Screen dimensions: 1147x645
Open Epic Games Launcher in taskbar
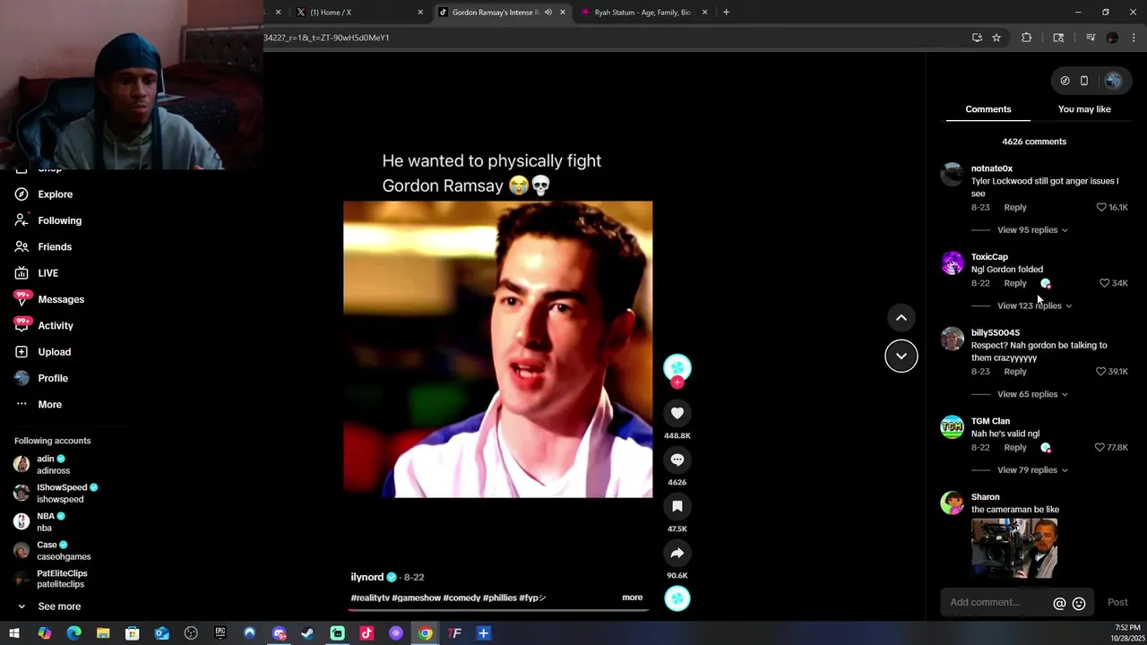(x=220, y=633)
